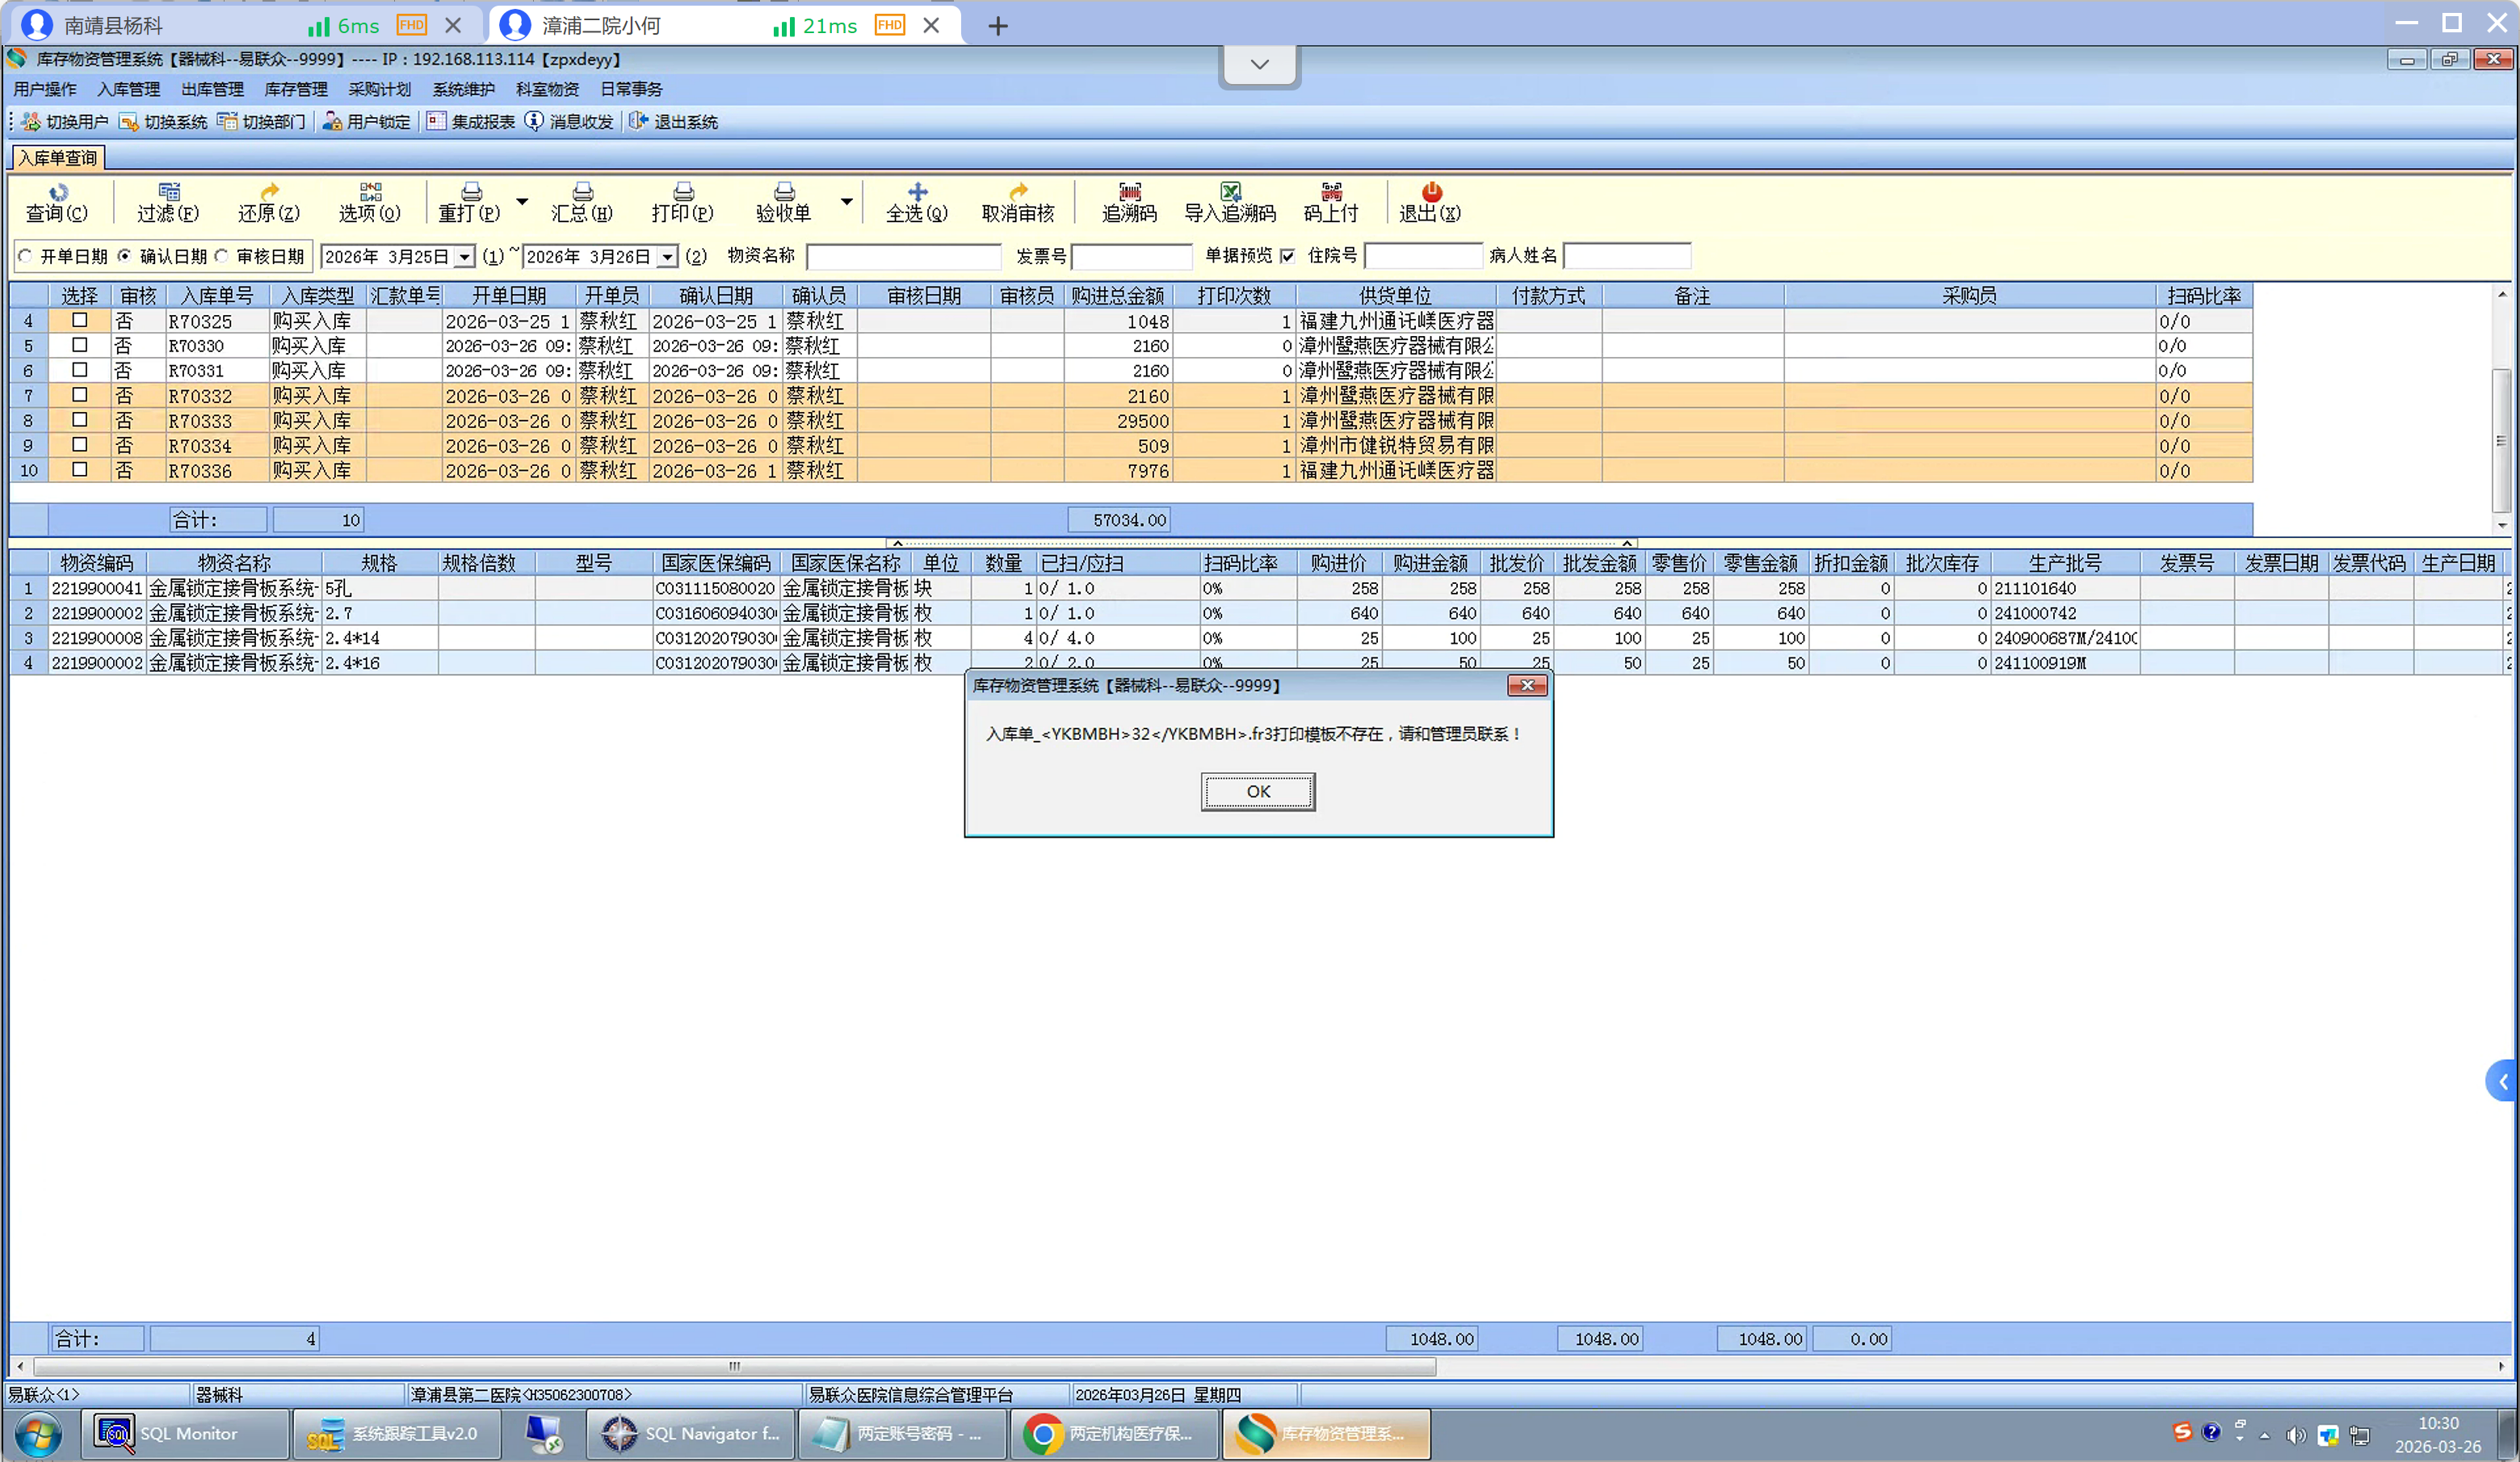The width and height of the screenshot is (2520, 1462).
Task: Toggle the 单据预览 checkbox
Action: [x=1287, y=257]
